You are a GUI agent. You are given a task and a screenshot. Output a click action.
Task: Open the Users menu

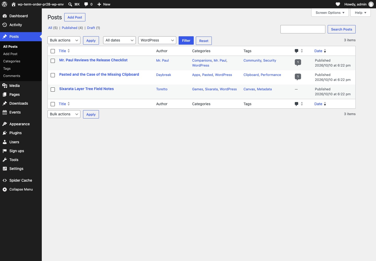coord(21,142)
